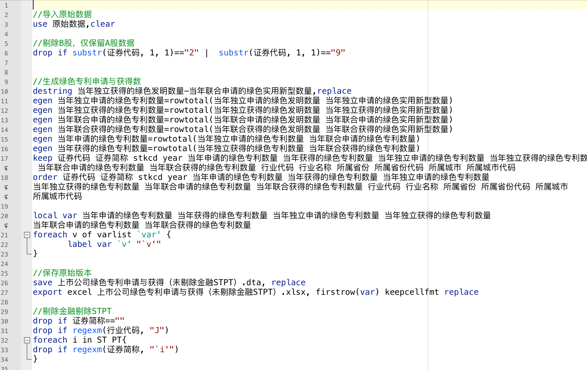Click the closing fold bracket at line 23
Viewport: 587px width, 370px height.
pyautogui.click(x=27, y=254)
